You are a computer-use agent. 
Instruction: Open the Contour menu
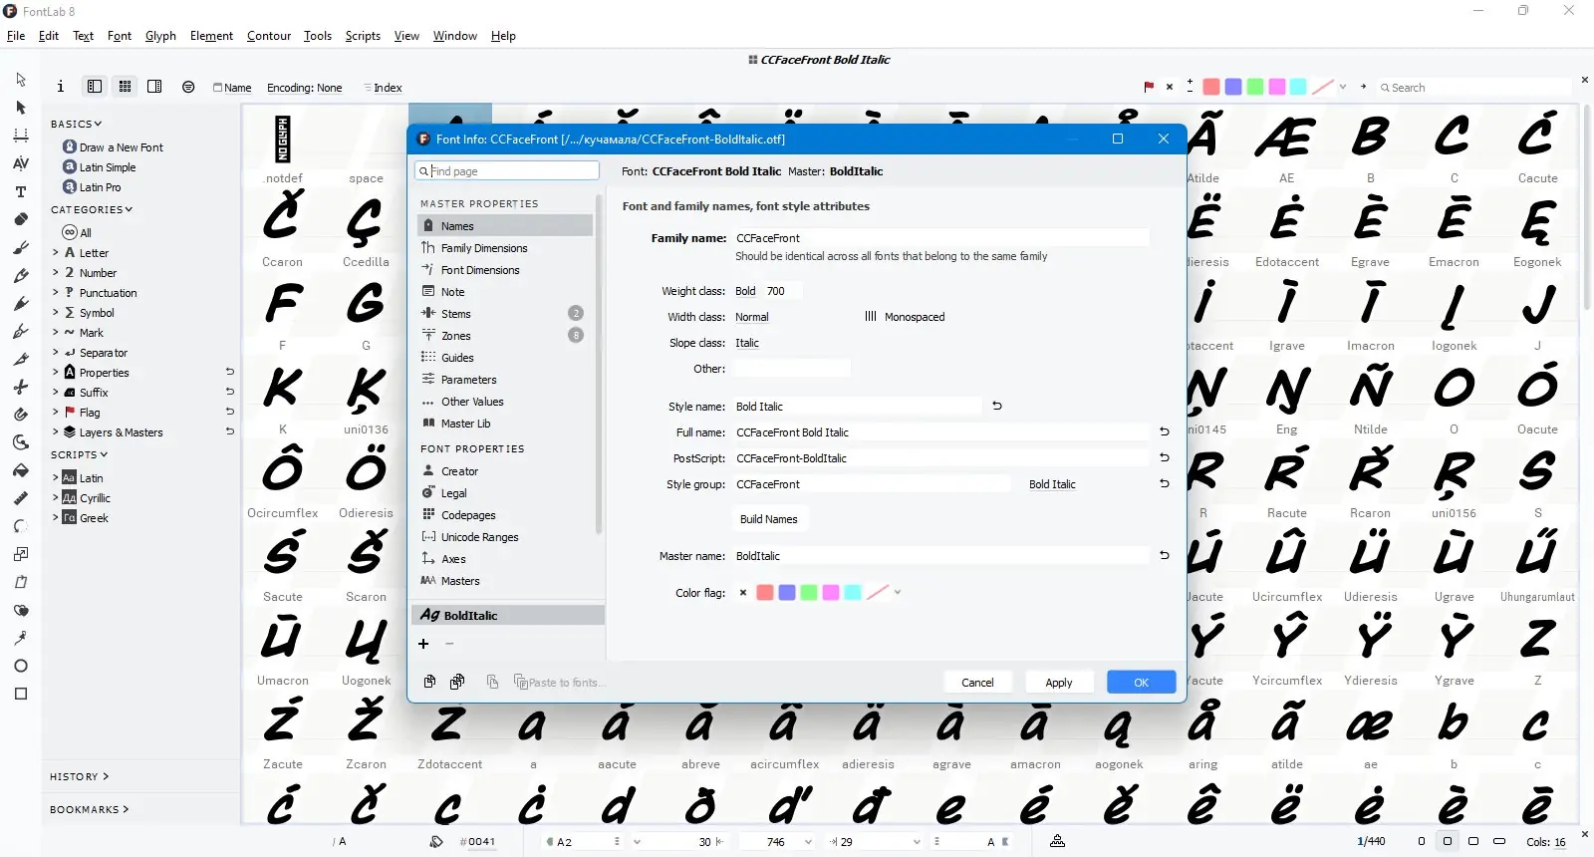pos(269,36)
